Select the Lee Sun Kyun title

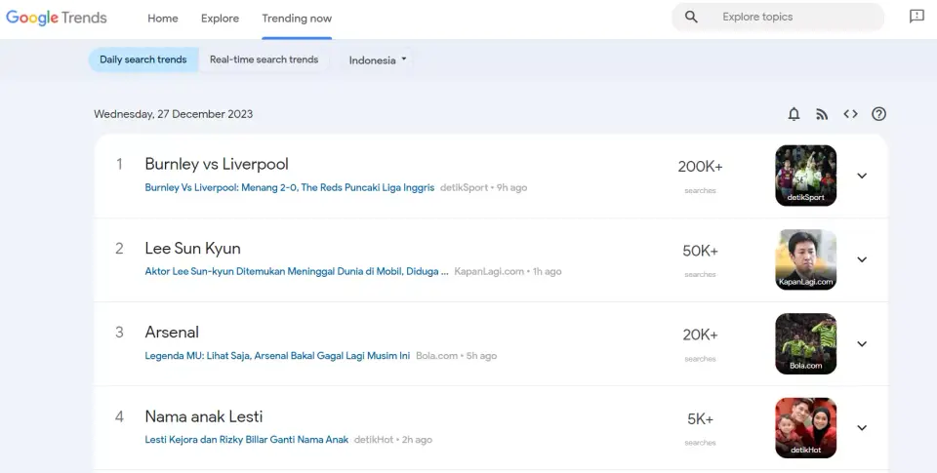pos(192,249)
